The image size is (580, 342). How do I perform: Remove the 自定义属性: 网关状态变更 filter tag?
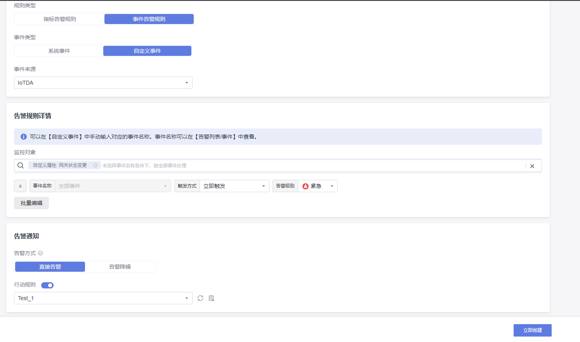click(x=96, y=165)
